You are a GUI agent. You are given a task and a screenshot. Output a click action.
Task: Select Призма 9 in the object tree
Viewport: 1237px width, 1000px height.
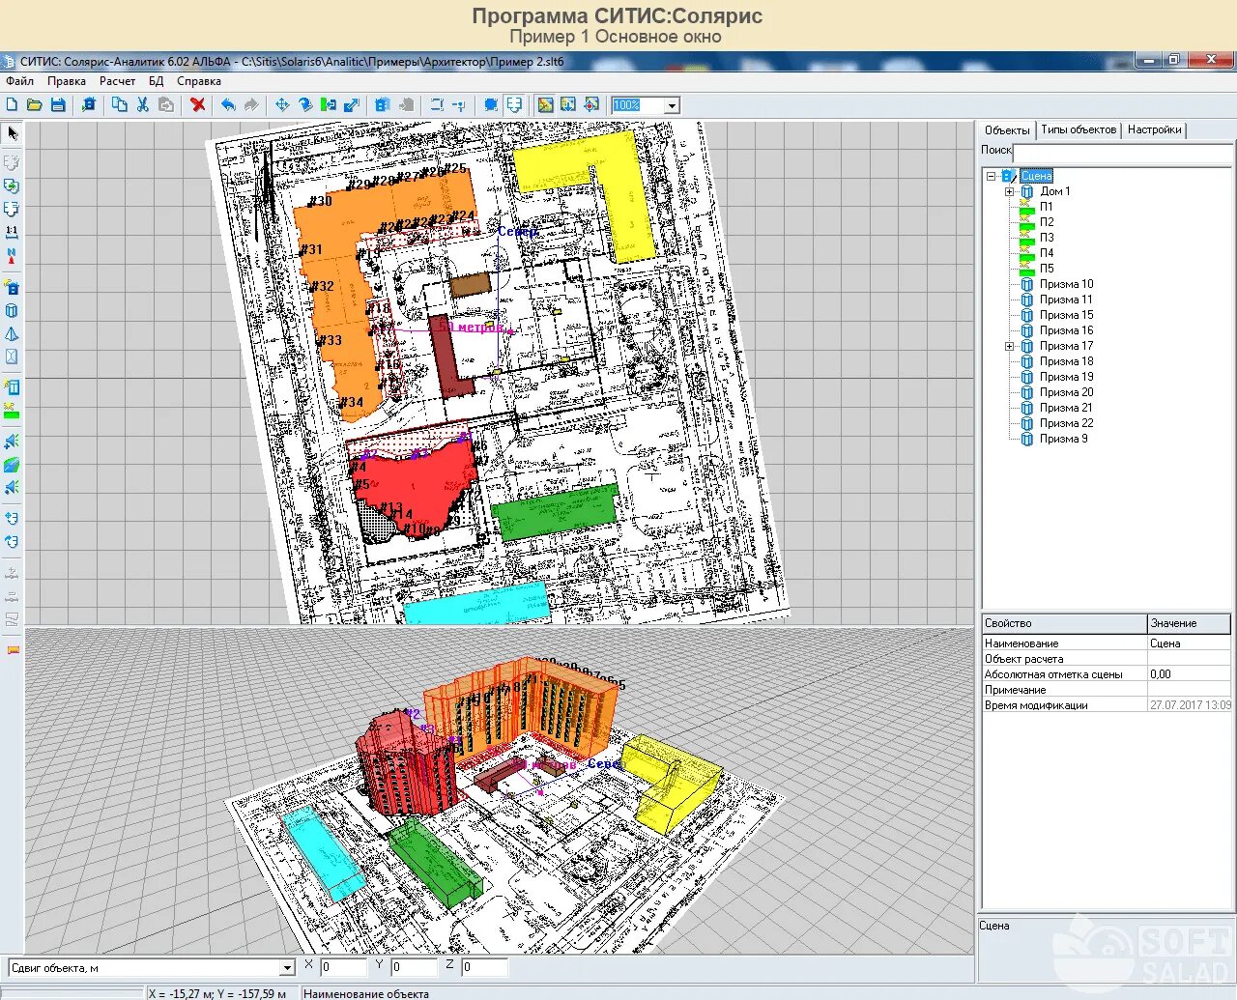[x=1064, y=439]
